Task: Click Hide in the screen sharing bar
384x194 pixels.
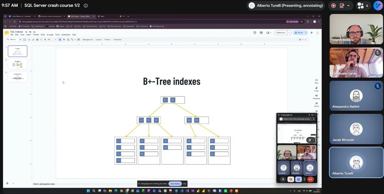Action: pos(185,184)
